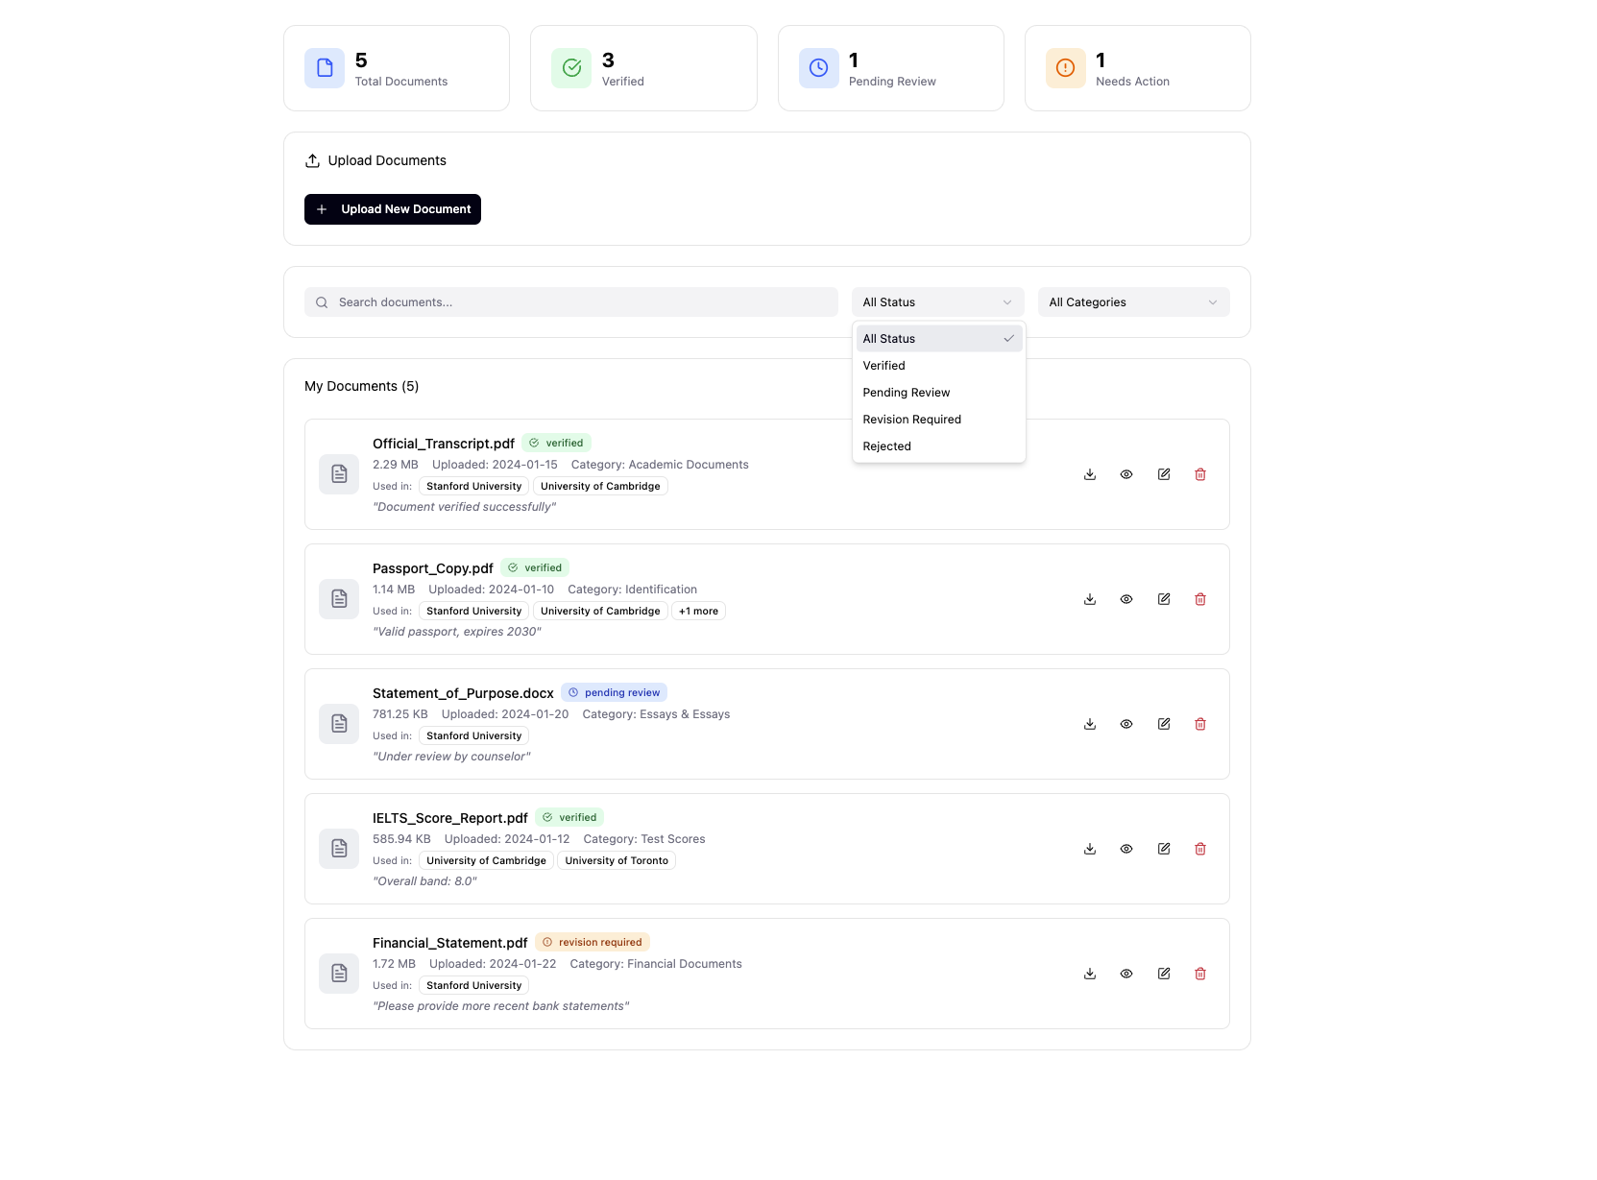Show IELTS_Score_Report.pdf via the eye icon

pos(1126,849)
